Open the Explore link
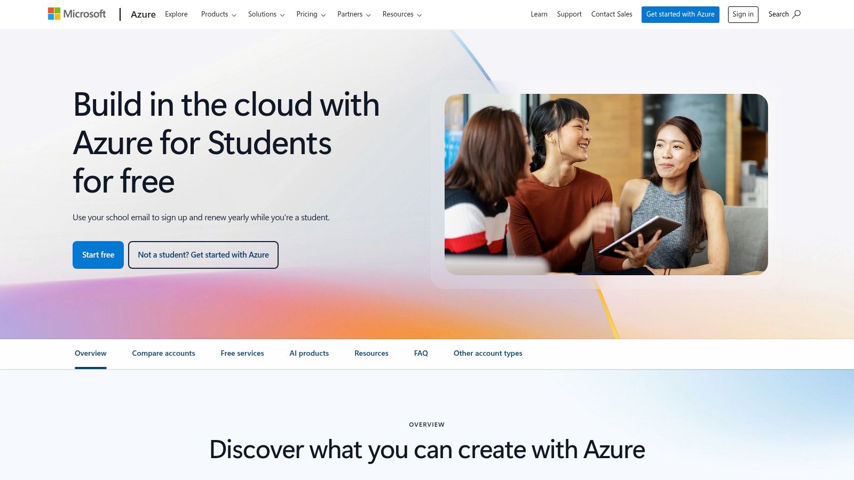The image size is (854, 480). click(x=176, y=14)
